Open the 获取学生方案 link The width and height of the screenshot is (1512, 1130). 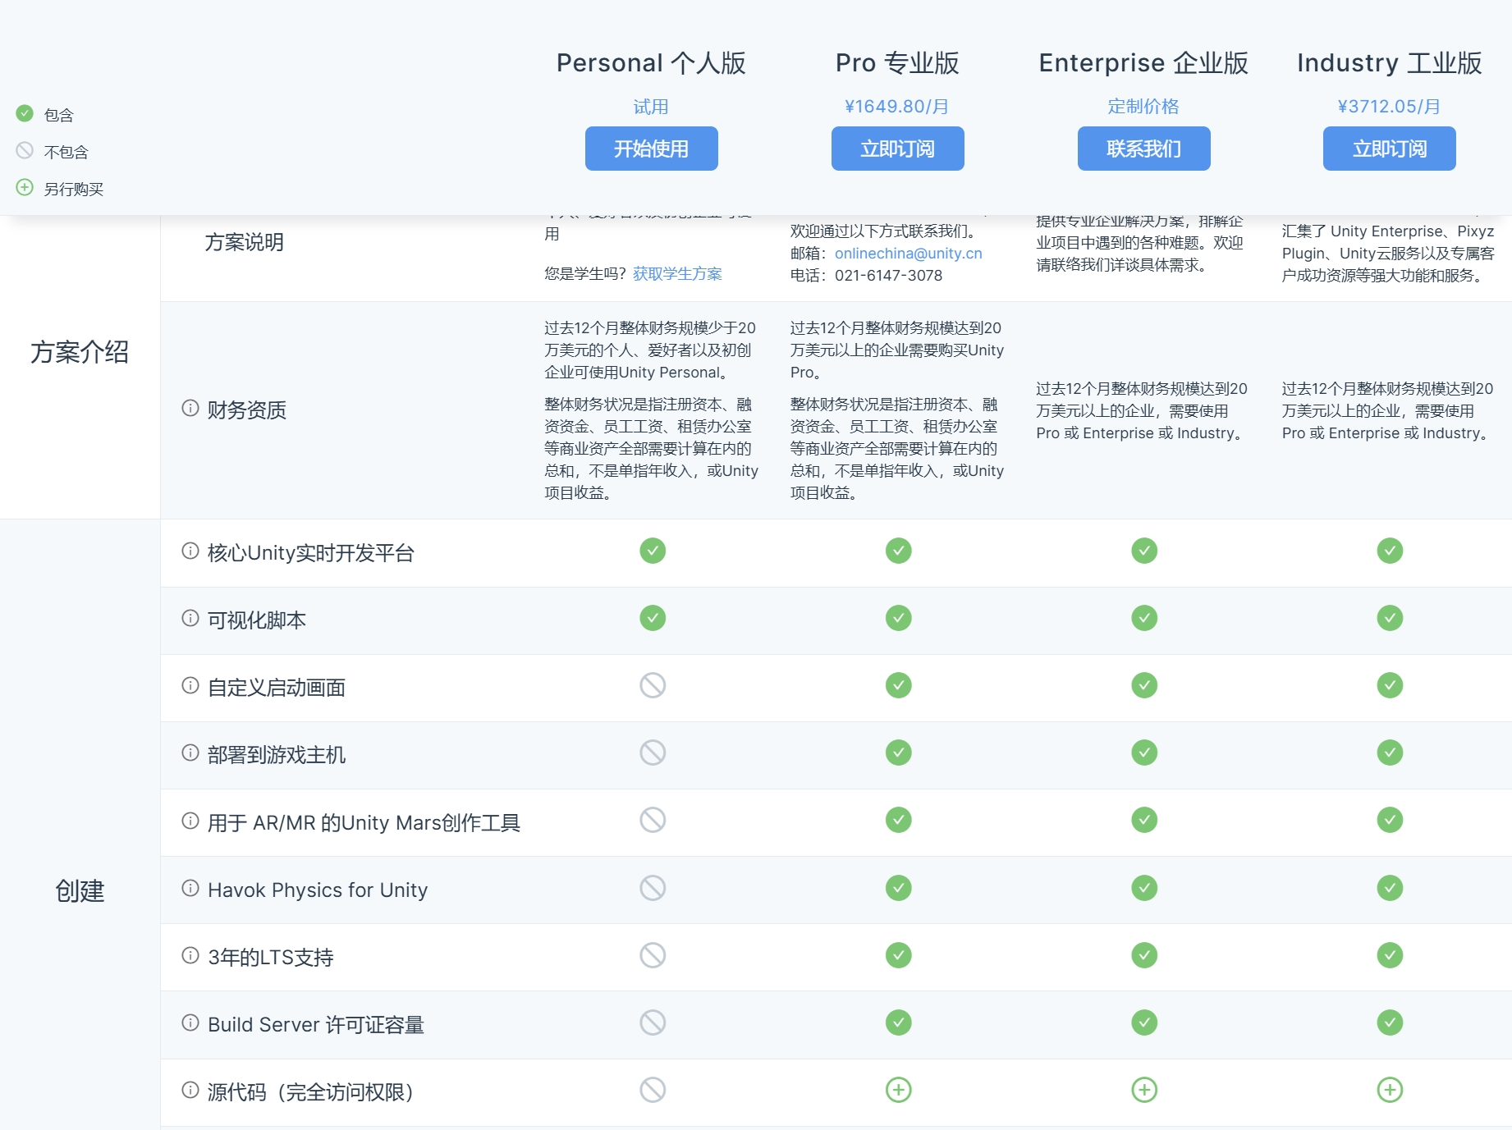[x=677, y=274]
